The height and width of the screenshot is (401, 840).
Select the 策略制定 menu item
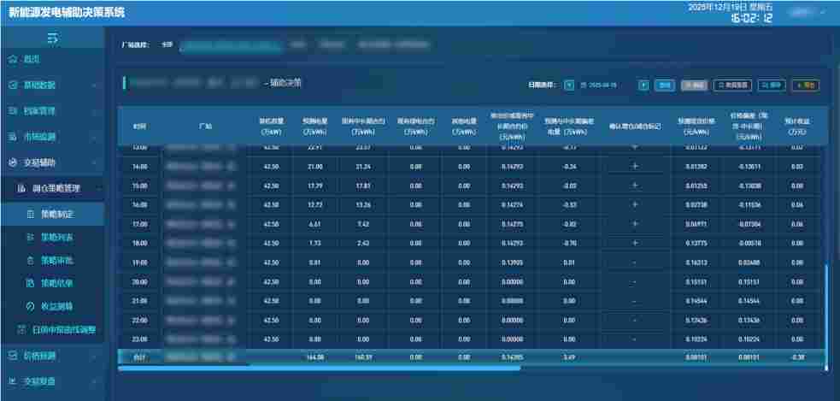click(x=57, y=214)
